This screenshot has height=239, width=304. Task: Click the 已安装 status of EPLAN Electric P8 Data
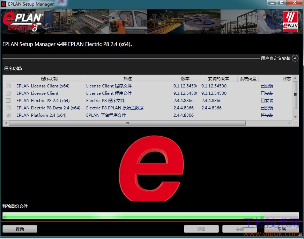click(267, 108)
